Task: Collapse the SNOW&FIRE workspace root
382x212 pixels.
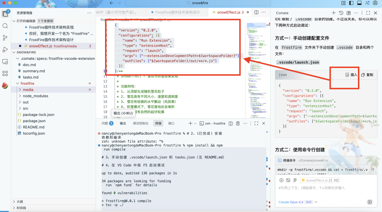Action: (x=14, y=52)
